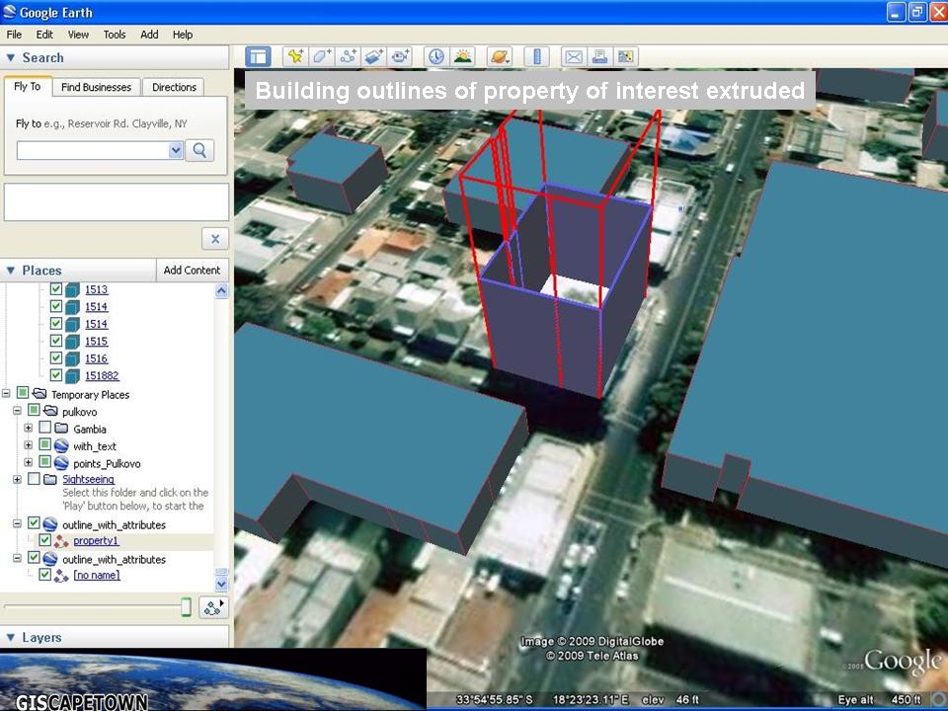Uncheck the 1516 checkbox

pyautogui.click(x=56, y=357)
